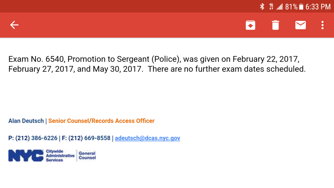Screen dimensions: 334x188
Task: Tap the battery icon in status bar
Action: coord(301,7)
